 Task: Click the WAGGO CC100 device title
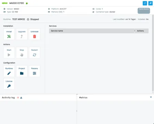pos(17,3)
